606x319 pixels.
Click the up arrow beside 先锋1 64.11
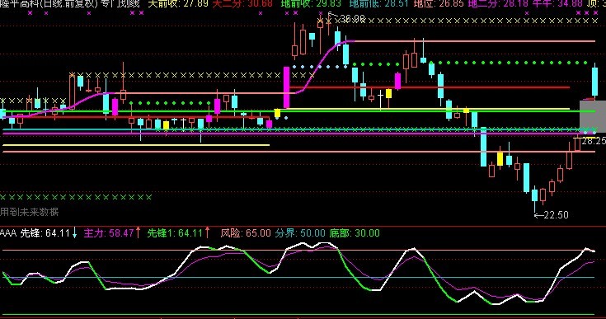tap(207, 233)
